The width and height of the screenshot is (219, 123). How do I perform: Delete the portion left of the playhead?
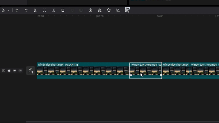coord(44,10)
